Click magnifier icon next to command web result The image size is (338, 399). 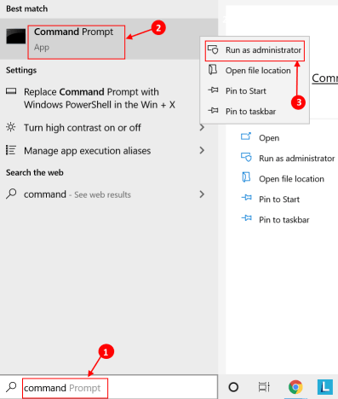[x=11, y=194]
